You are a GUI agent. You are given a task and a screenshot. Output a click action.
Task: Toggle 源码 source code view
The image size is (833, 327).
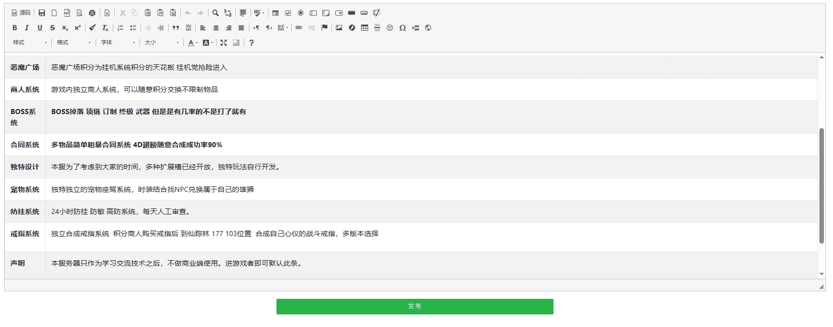click(x=21, y=13)
